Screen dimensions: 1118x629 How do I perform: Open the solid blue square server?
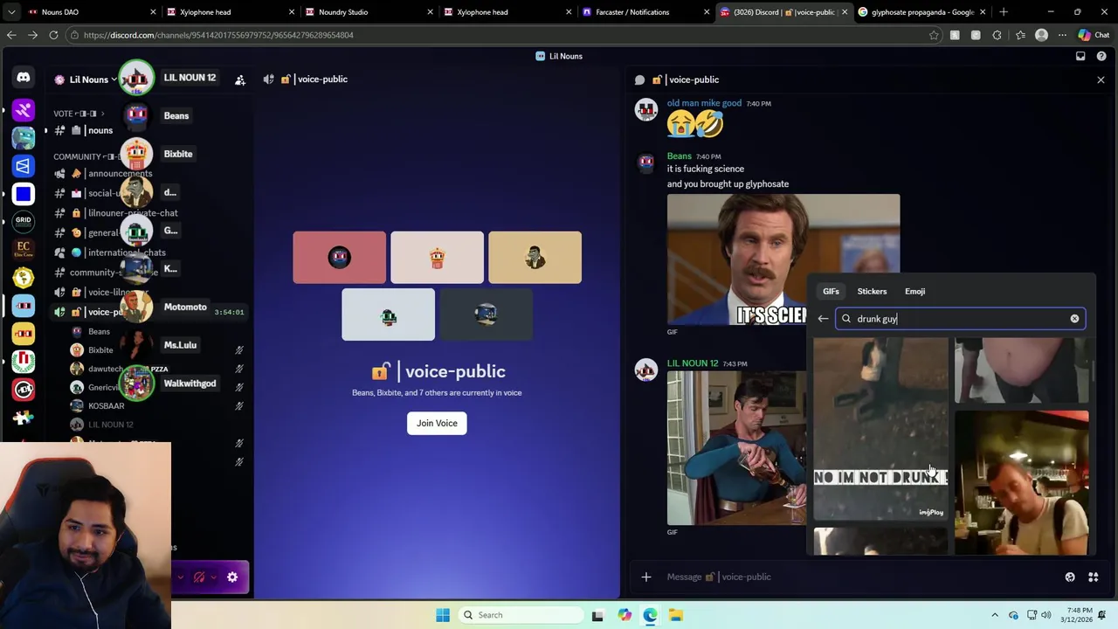(x=24, y=194)
